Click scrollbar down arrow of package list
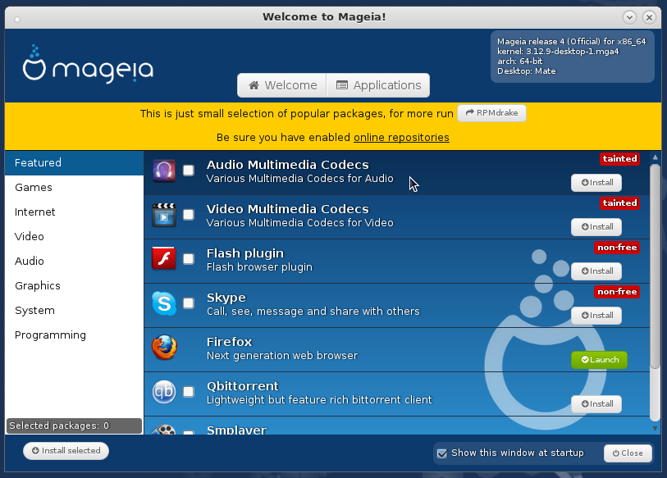667x478 pixels. pyautogui.click(x=655, y=428)
